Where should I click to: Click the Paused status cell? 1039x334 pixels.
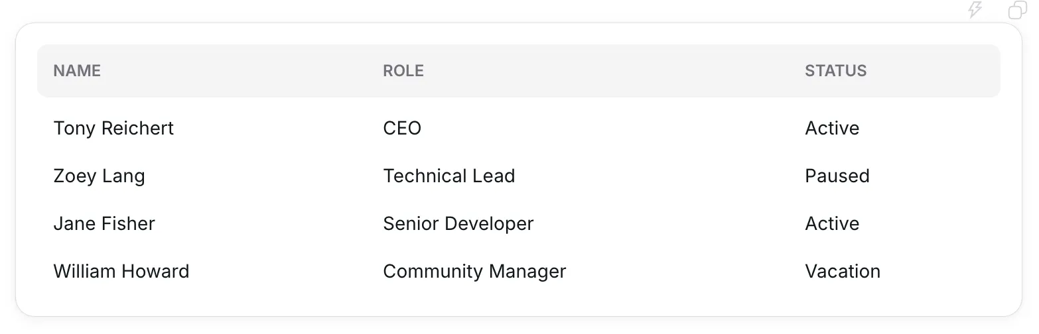coord(837,176)
